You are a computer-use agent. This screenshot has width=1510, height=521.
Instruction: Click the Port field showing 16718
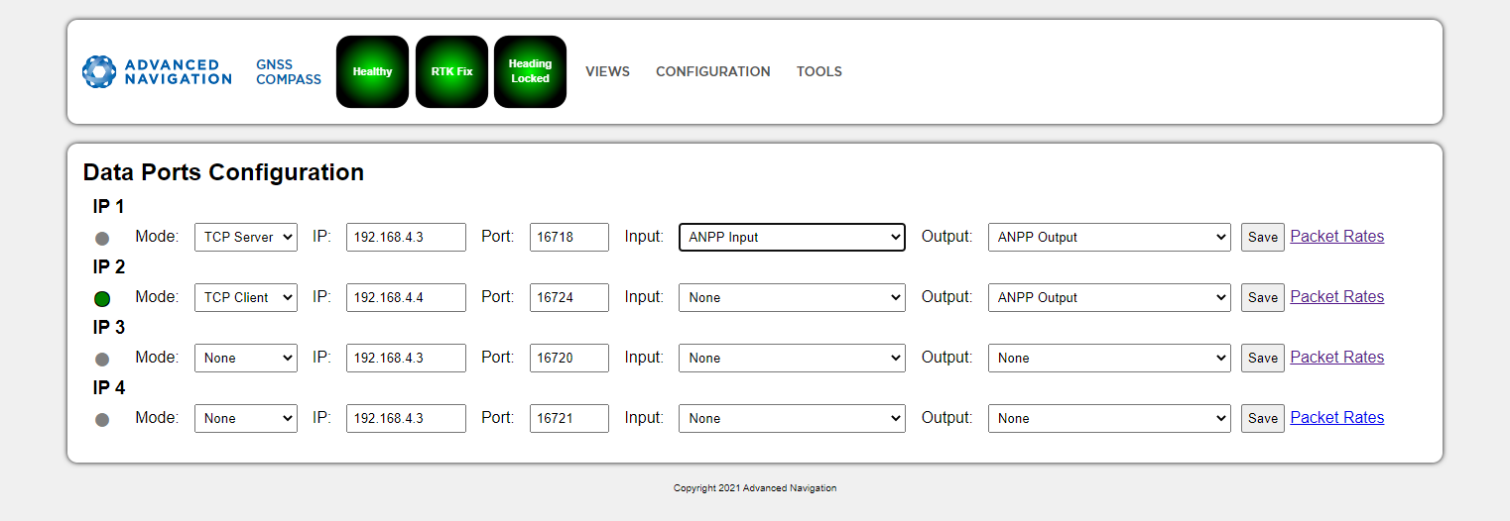pos(569,237)
